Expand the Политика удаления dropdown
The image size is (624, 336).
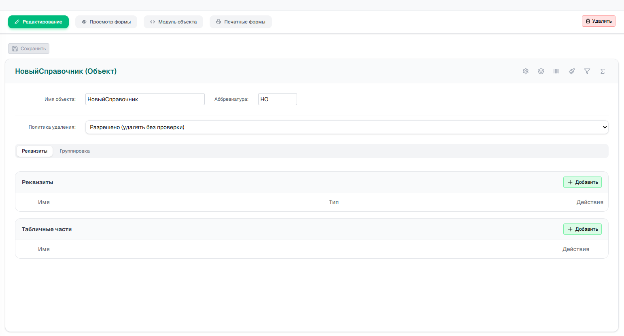point(347,127)
